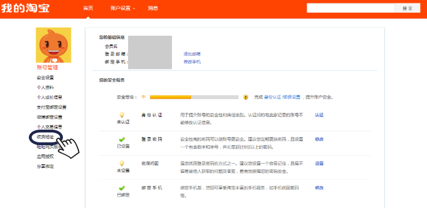Open 个人资料 in the sidebar
Viewport: 427px width, 212px height.
(x=45, y=88)
